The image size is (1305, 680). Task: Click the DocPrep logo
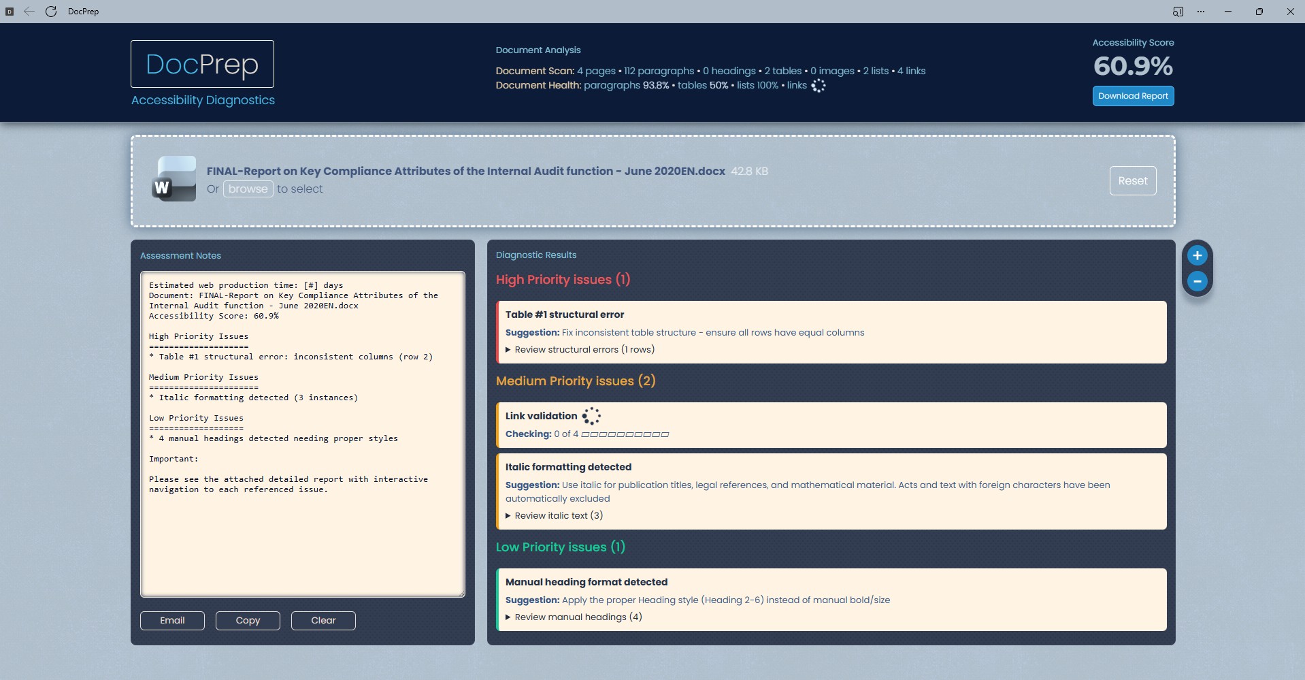[x=202, y=64]
